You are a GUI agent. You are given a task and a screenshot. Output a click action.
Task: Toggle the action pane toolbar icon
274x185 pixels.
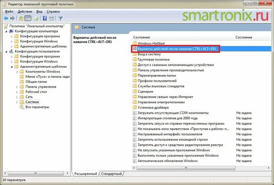pyautogui.click(x=51, y=18)
